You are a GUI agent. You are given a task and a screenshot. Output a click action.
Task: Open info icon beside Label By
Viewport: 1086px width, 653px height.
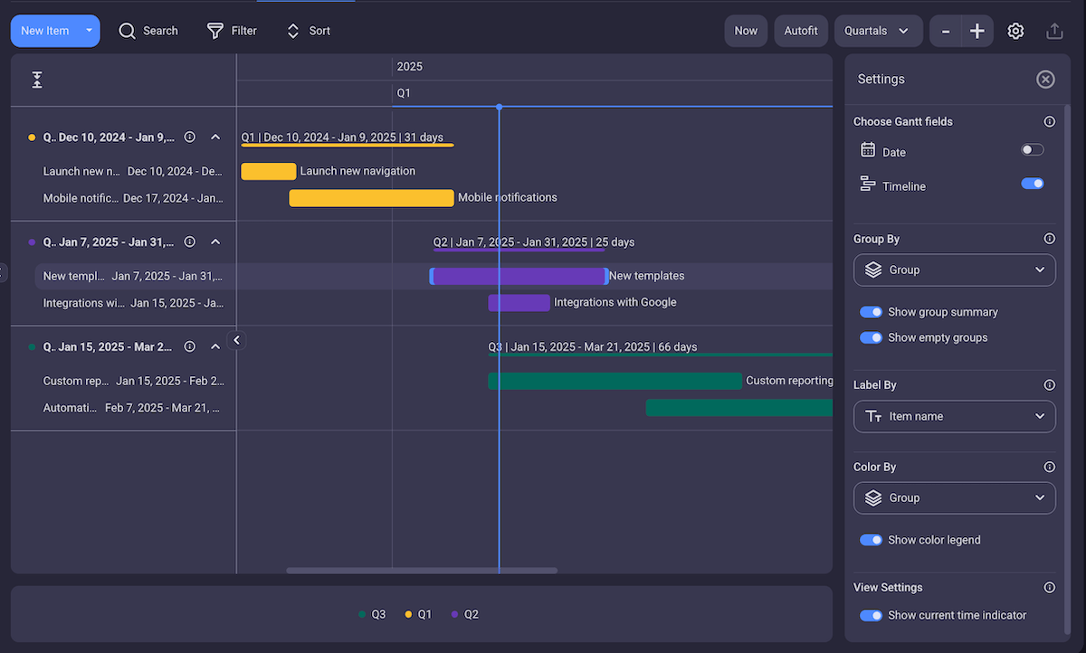pyautogui.click(x=1050, y=384)
